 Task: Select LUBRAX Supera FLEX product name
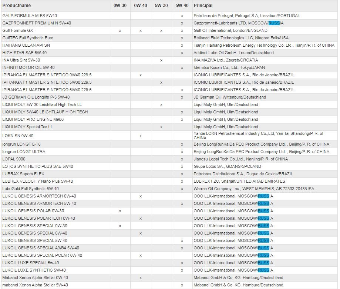click(23, 174)
